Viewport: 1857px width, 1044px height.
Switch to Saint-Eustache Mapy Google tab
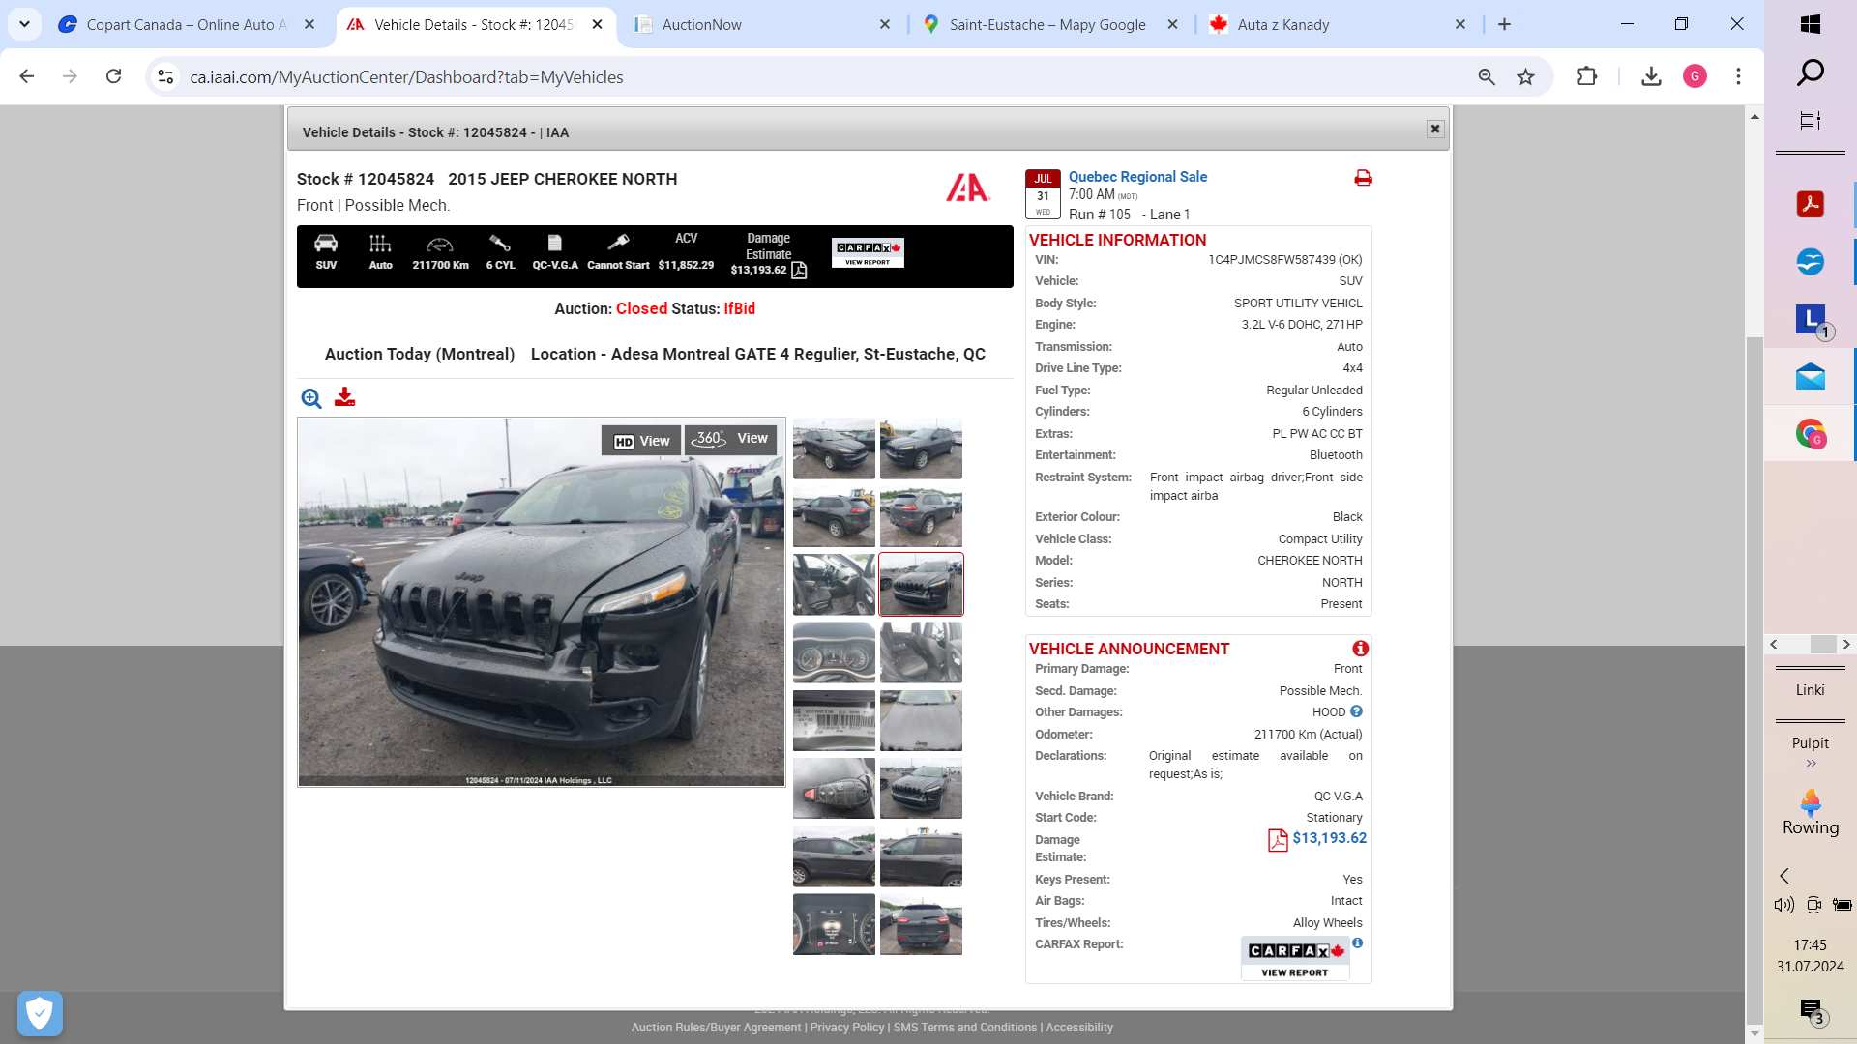click(x=1050, y=25)
